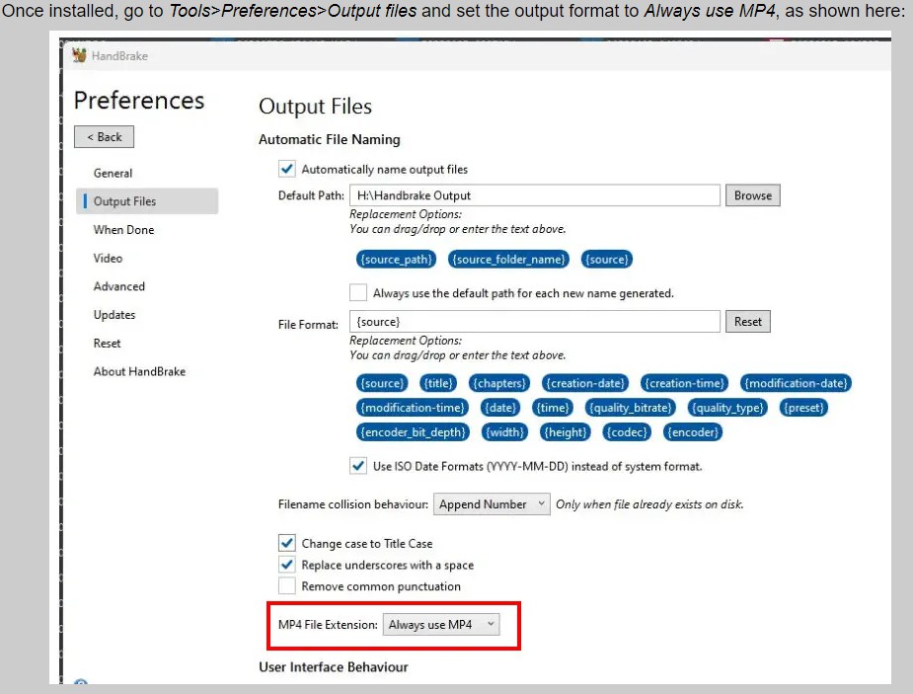Click the {quality_type} replacement tag
This screenshot has height=694, width=913.
tap(727, 408)
